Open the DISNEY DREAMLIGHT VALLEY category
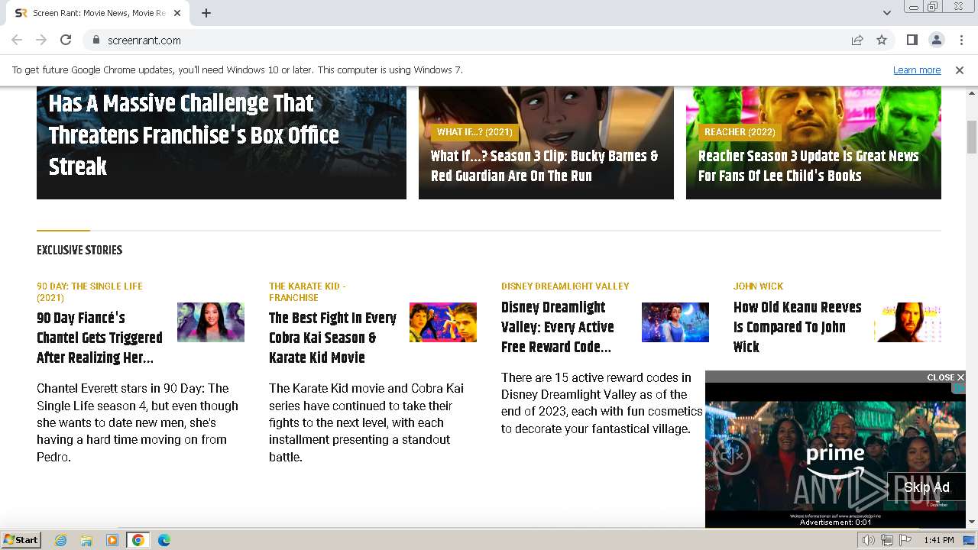 [x=565, y=286]
